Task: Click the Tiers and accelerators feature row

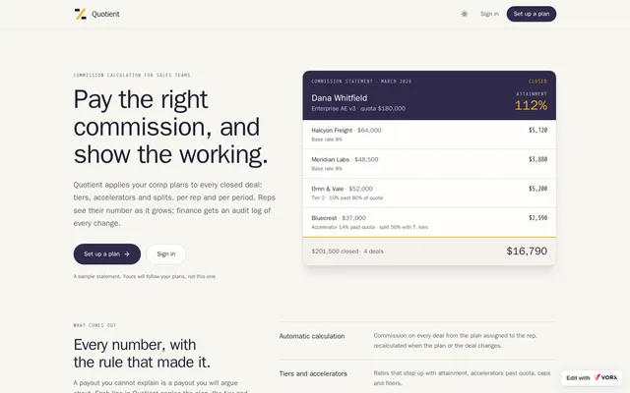Action: (417, 377)
